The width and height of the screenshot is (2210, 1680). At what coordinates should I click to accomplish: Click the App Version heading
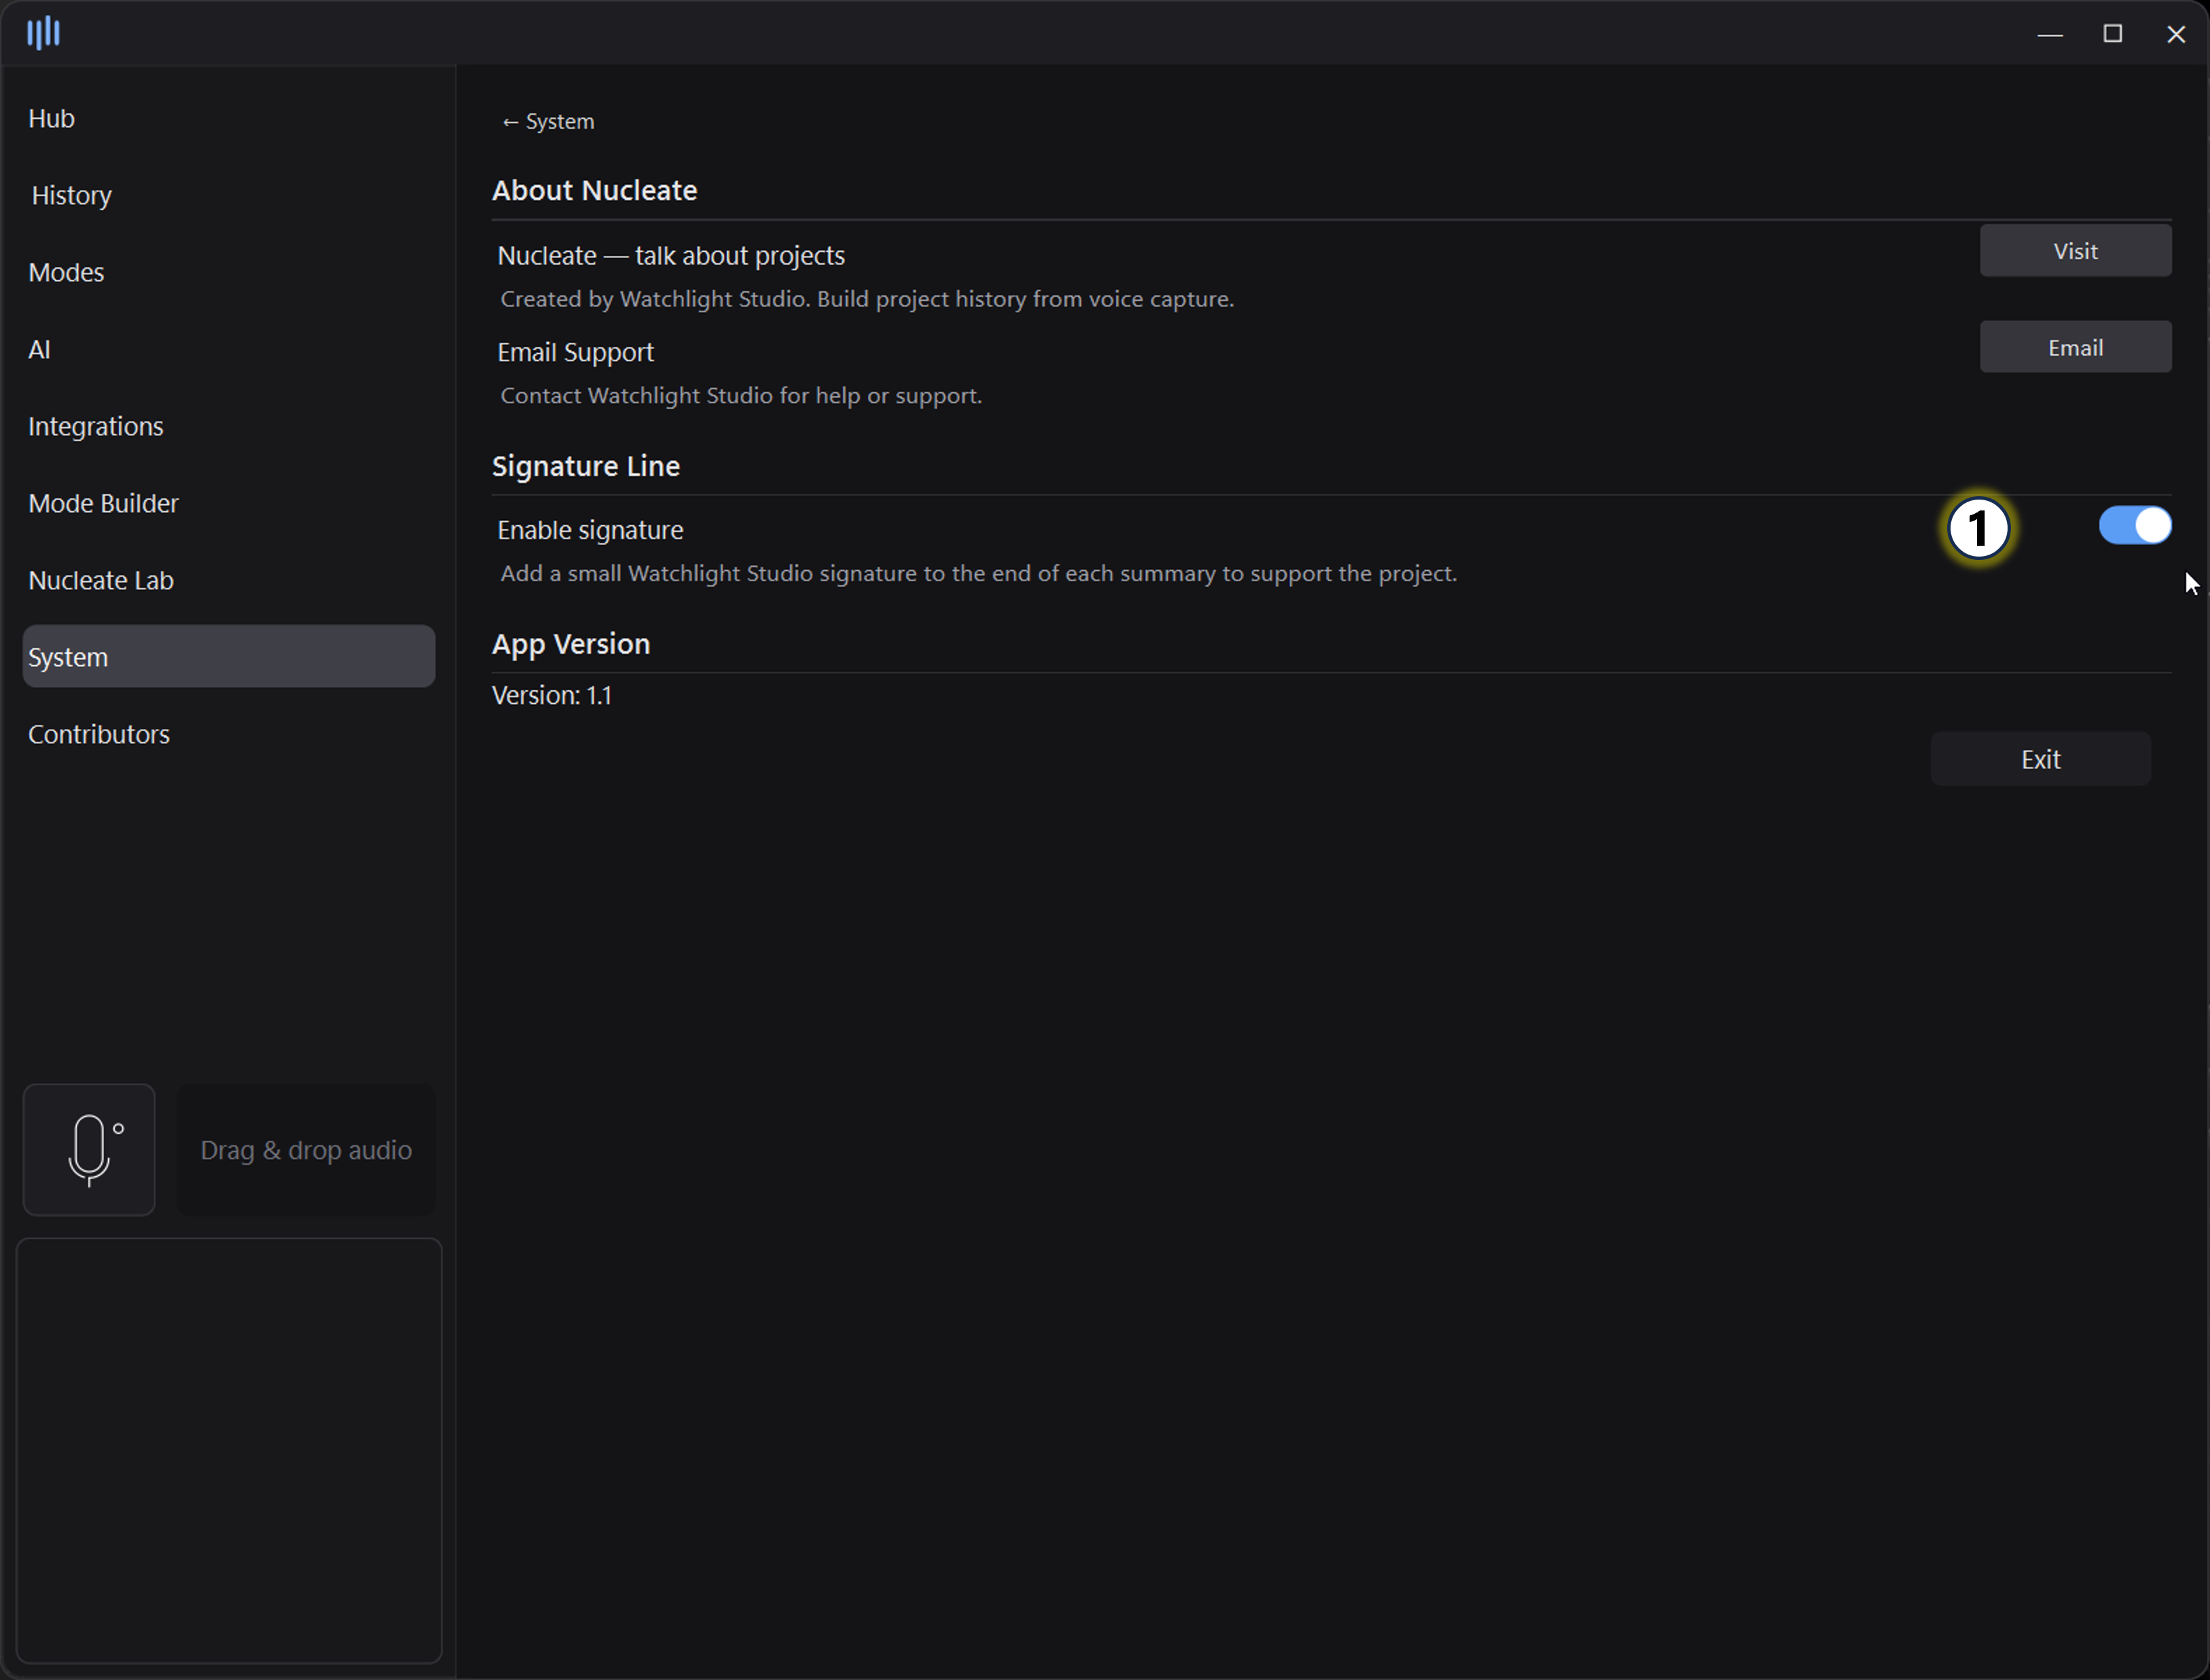pyautogui.click(x=570, y=644)
